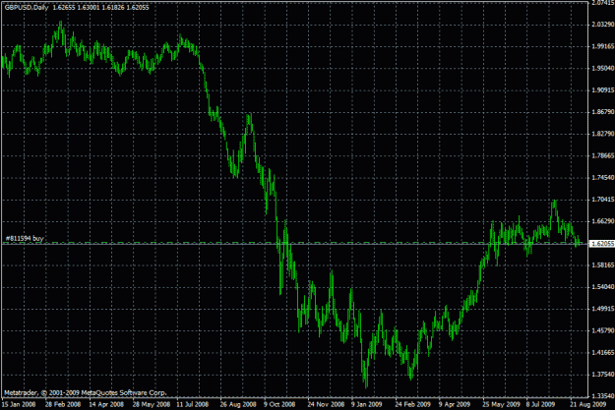The width and height of the screenshot is (615, 410).
Task: Click the high value 1.63001 in header
Action: [x=89, y=7]
